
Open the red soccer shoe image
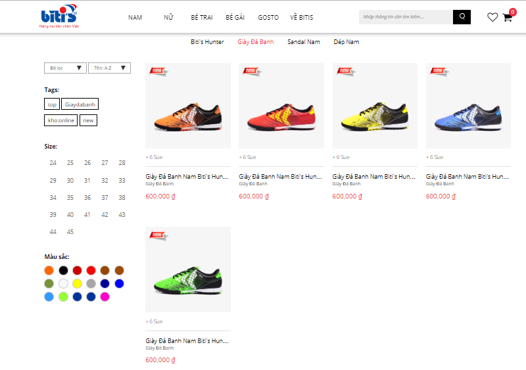[x=281, y=106]
